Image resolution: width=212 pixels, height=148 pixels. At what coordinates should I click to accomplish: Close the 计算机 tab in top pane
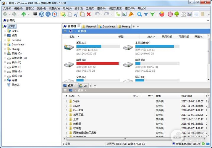[79, 26]
